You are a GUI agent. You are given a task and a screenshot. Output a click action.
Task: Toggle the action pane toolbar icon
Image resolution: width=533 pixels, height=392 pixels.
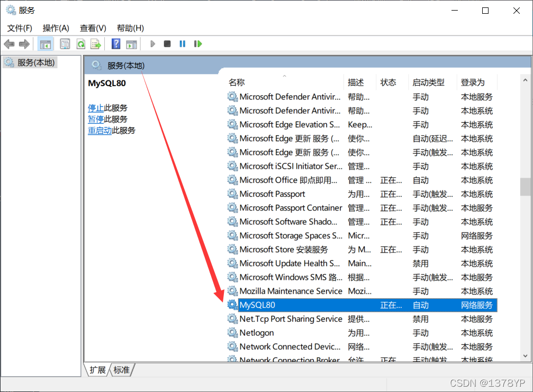tap(131, 44)
